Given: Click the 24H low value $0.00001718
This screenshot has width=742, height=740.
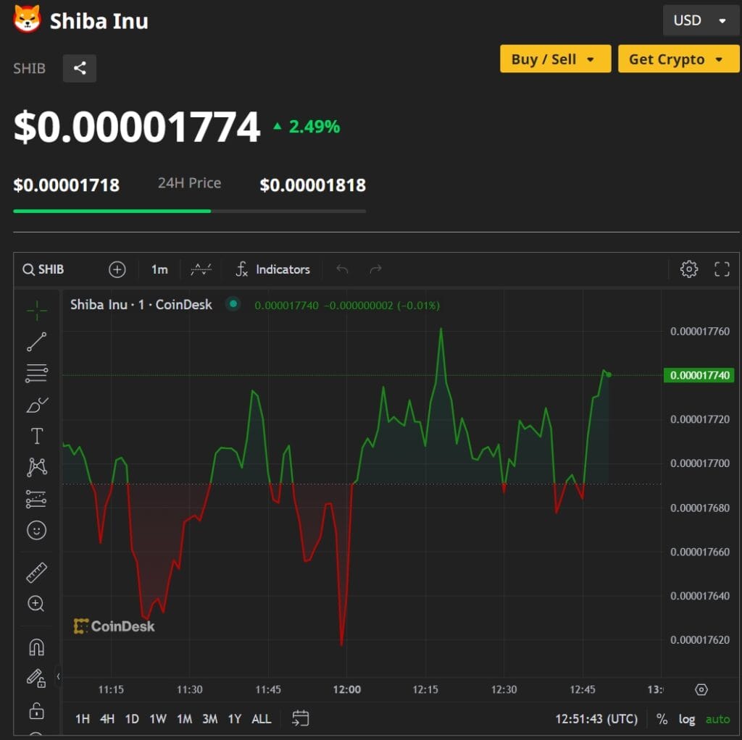Looking at the screenshot, I should tap(66, 185).
